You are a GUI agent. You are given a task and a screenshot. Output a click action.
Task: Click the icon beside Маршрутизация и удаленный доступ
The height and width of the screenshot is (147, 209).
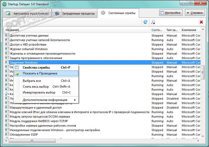(7, 108)
